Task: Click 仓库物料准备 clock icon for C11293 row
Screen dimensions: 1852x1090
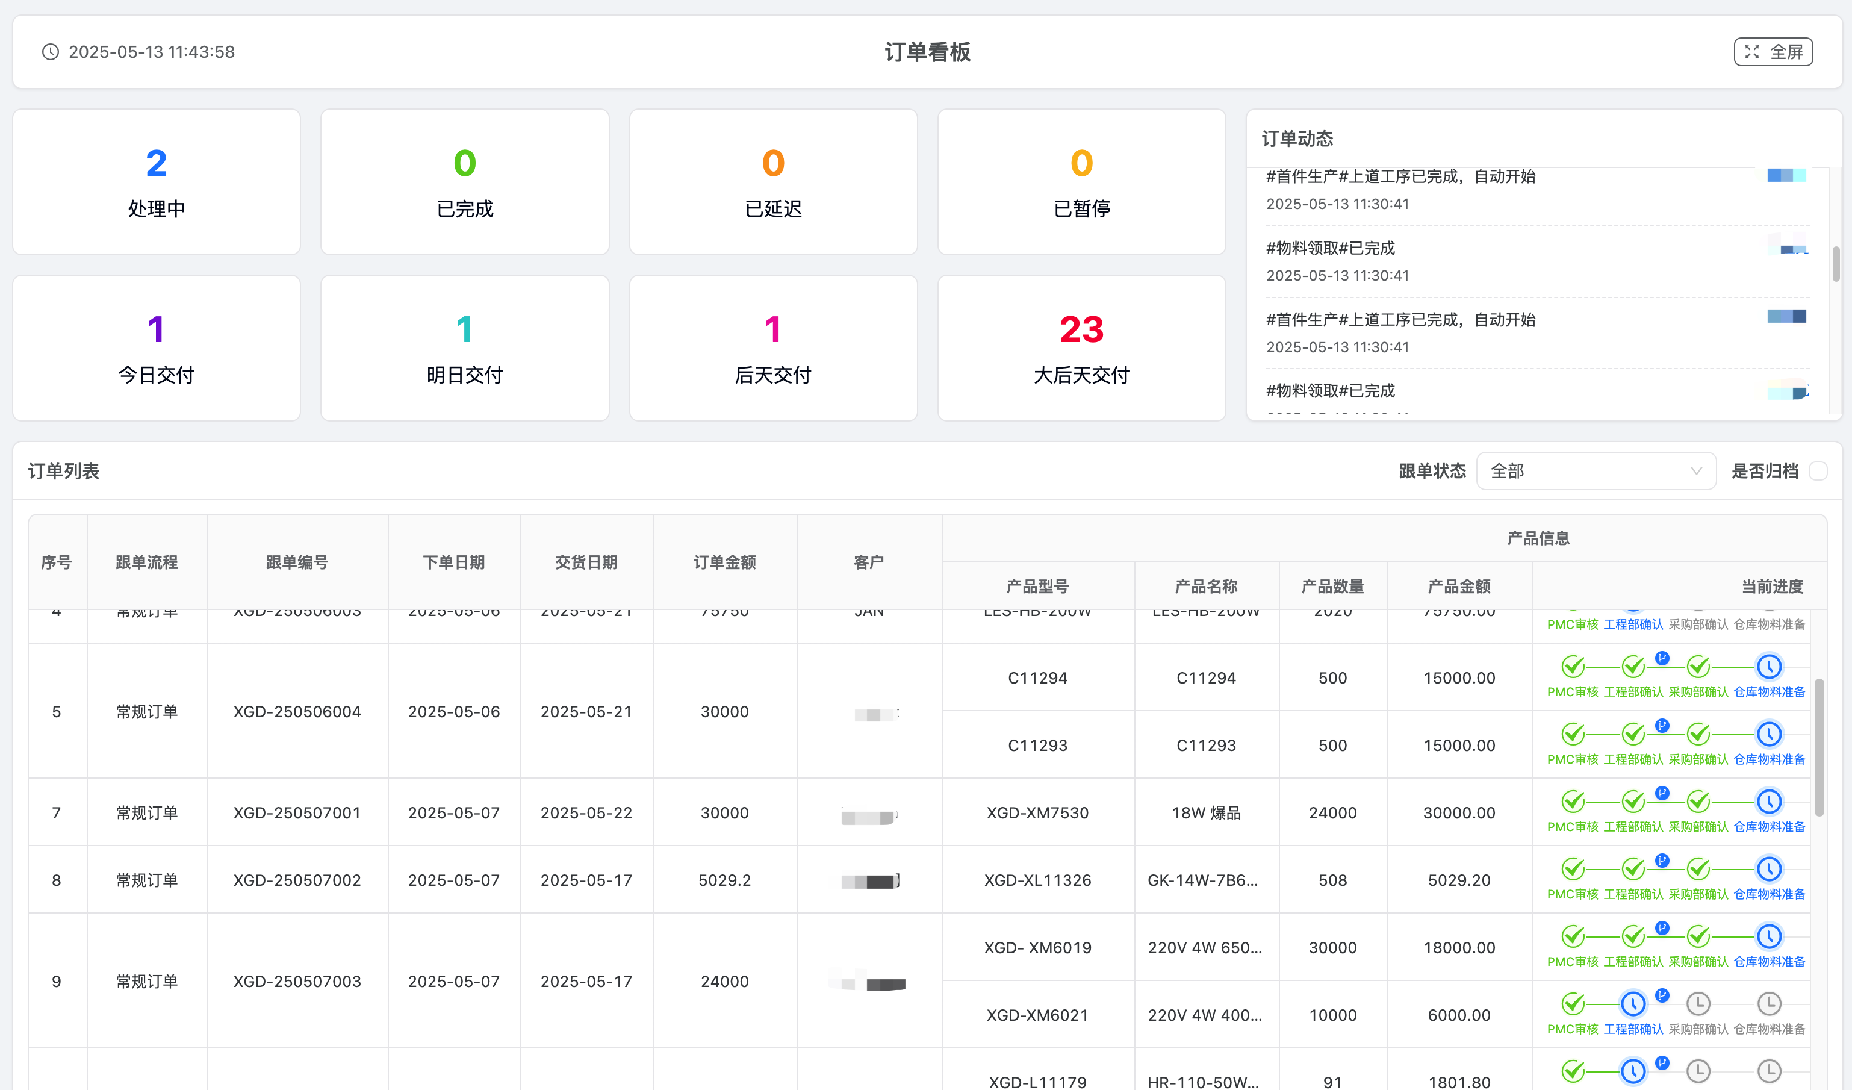Action: tap(1769, 733)
